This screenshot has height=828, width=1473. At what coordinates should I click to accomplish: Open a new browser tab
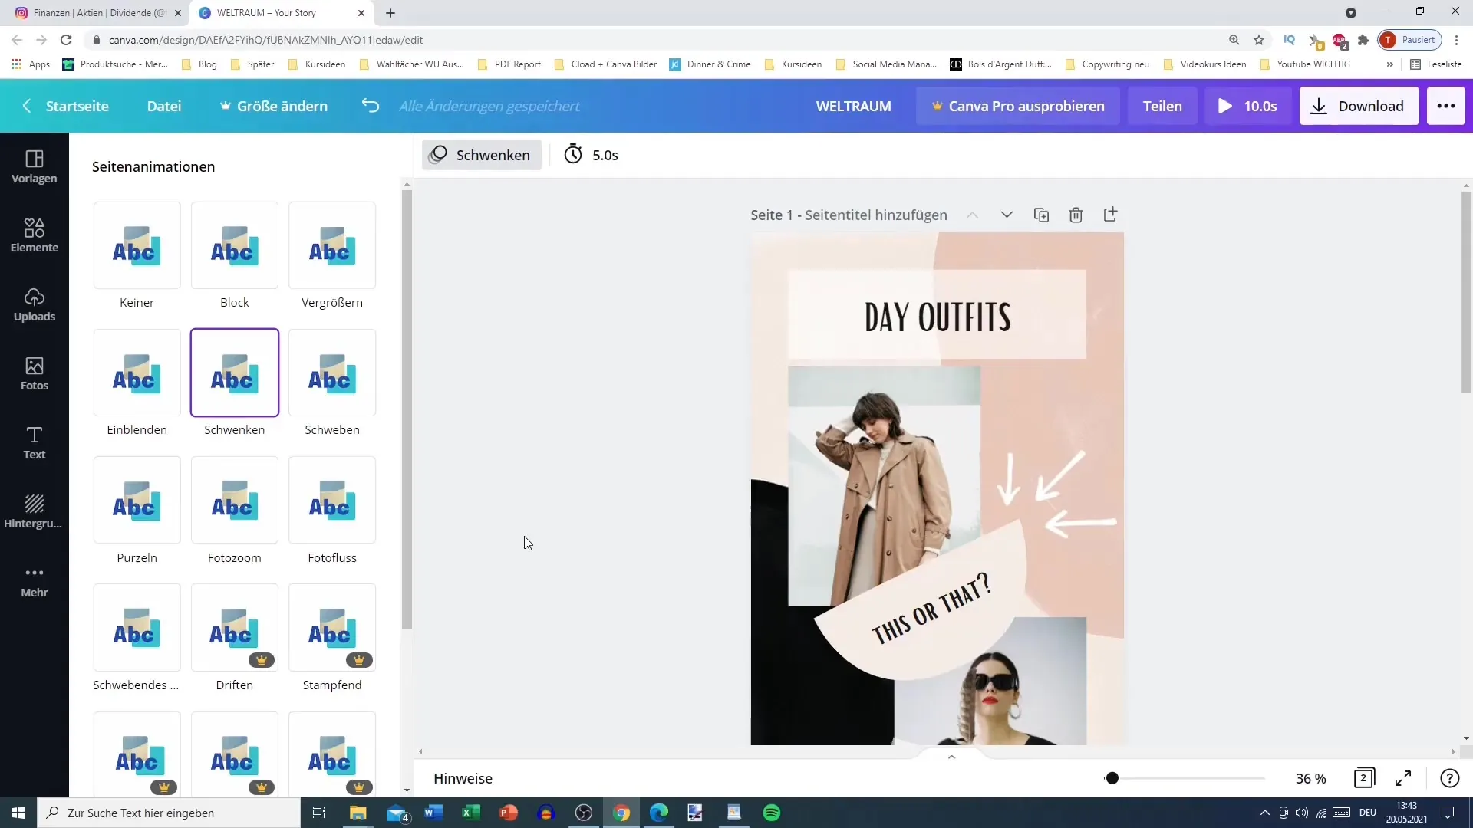tap(390, 13)
